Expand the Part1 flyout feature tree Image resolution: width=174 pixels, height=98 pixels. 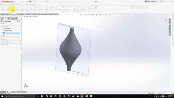click(x=22, y=17)
